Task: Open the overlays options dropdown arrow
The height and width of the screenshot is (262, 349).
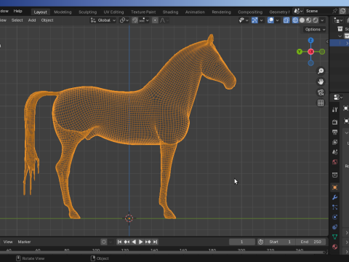Action: pos(277,20)
